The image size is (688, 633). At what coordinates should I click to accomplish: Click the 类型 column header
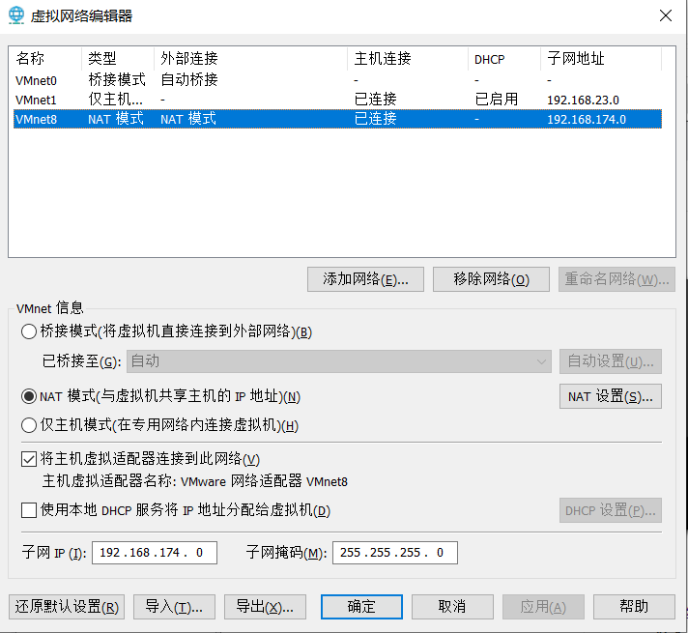[118, 58]
